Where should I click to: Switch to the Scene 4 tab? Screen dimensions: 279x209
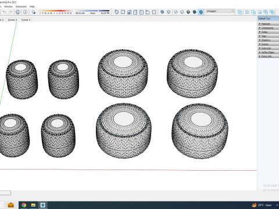coord(26,20)
